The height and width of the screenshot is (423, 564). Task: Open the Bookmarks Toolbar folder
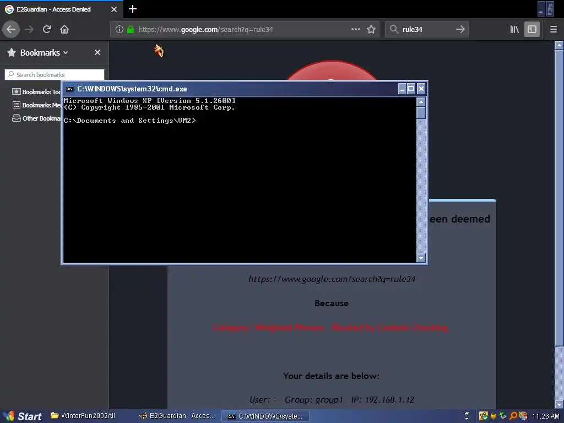click(x=37, y=92)
